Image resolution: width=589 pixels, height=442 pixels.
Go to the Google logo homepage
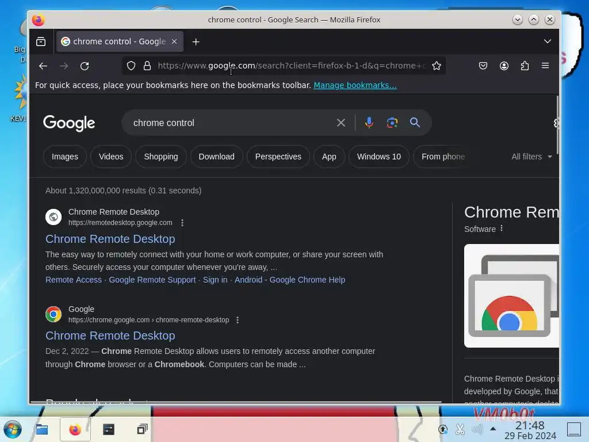69,123
